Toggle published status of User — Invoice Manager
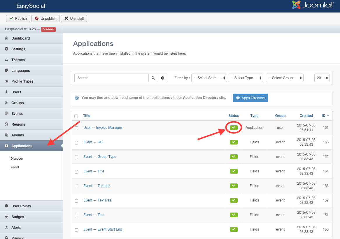Image resolution: width=340 pixels, height=239 pixels. pos(234,128)
